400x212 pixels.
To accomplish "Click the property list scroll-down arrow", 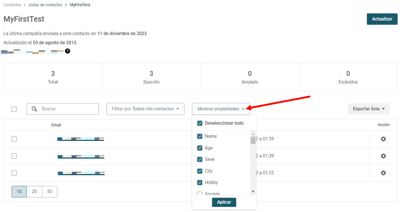I will pos(253,191).
